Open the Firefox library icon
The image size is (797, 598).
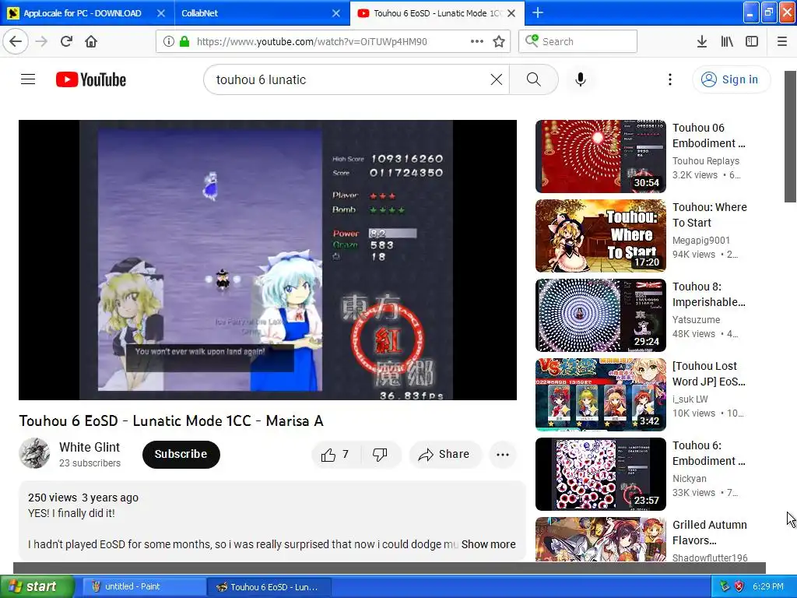tap(727, 41)
